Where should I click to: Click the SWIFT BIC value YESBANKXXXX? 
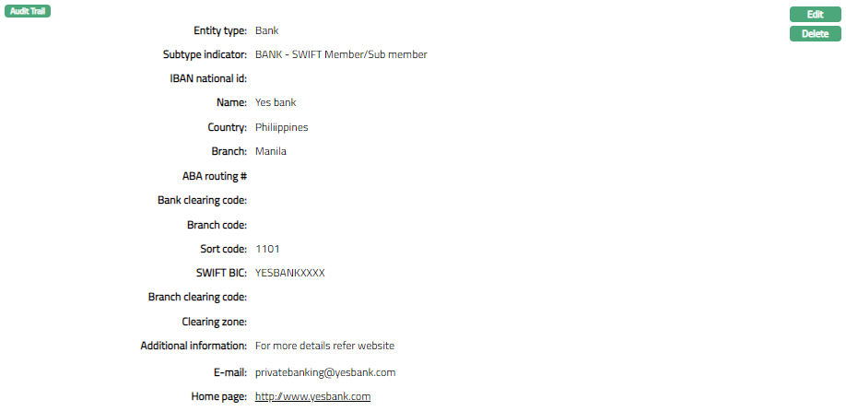pos(290,273)
